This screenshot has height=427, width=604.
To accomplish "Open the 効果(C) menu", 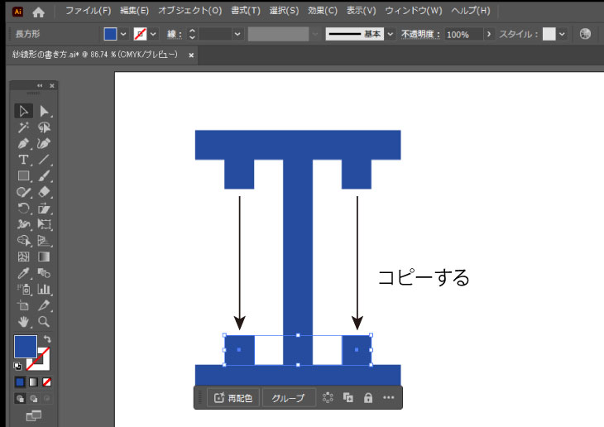I will click(322, 11).
